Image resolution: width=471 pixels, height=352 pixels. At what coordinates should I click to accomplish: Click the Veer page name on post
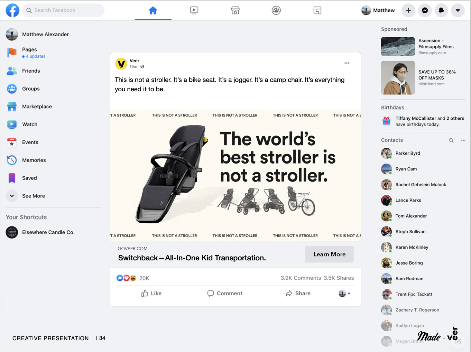135,61
